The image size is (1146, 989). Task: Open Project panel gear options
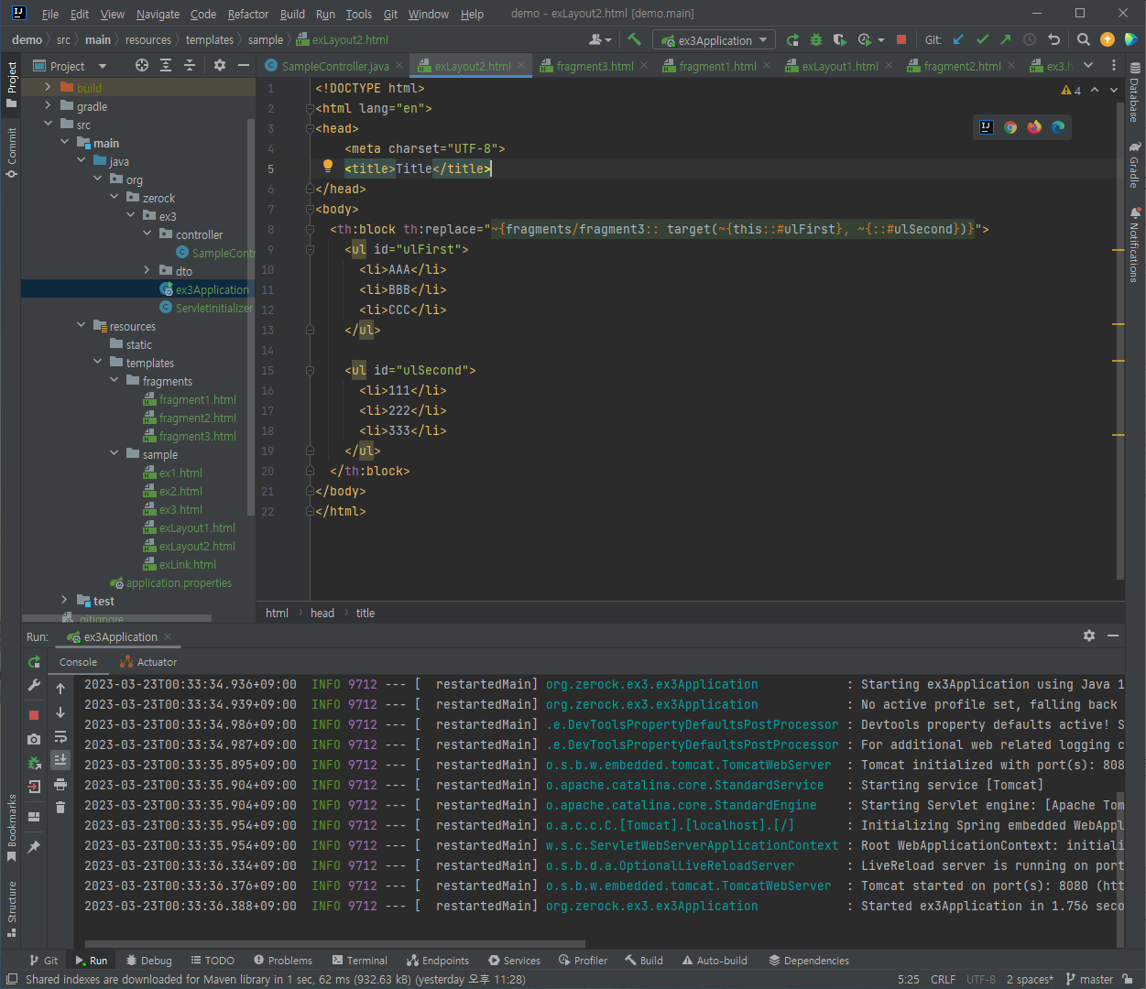tap(219, 65)
